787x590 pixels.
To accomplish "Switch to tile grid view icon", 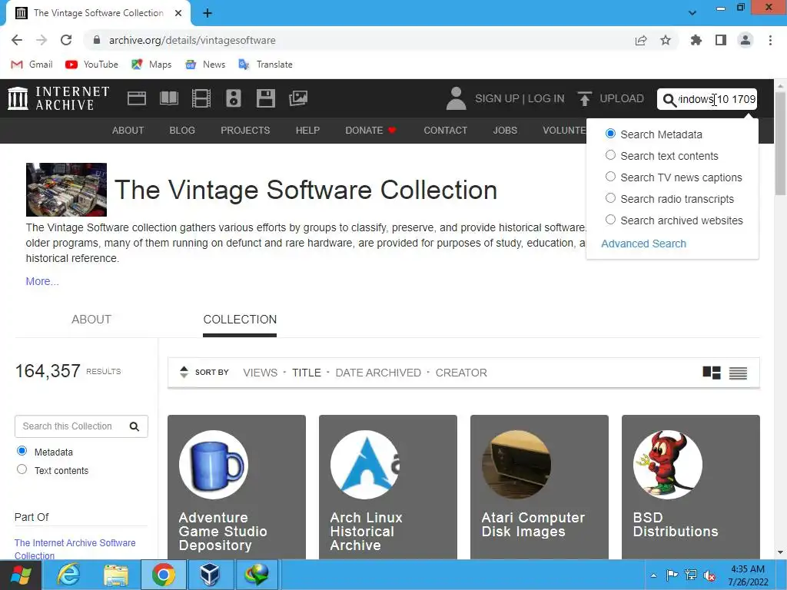I will pos(711,373).
